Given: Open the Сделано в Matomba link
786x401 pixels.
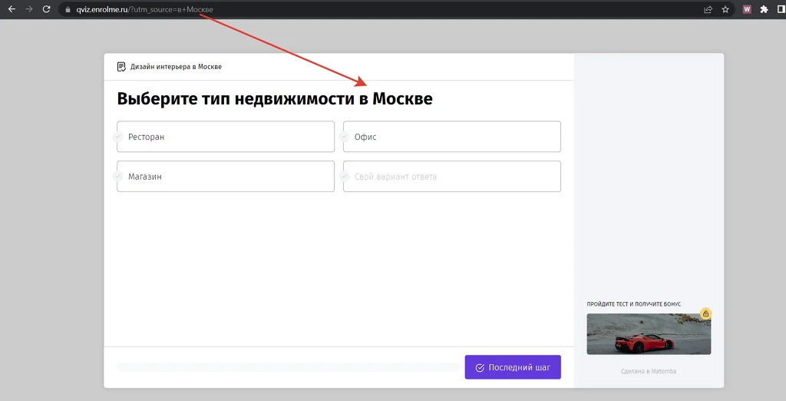Looking at the screenshot, I should tap(649, 371).
